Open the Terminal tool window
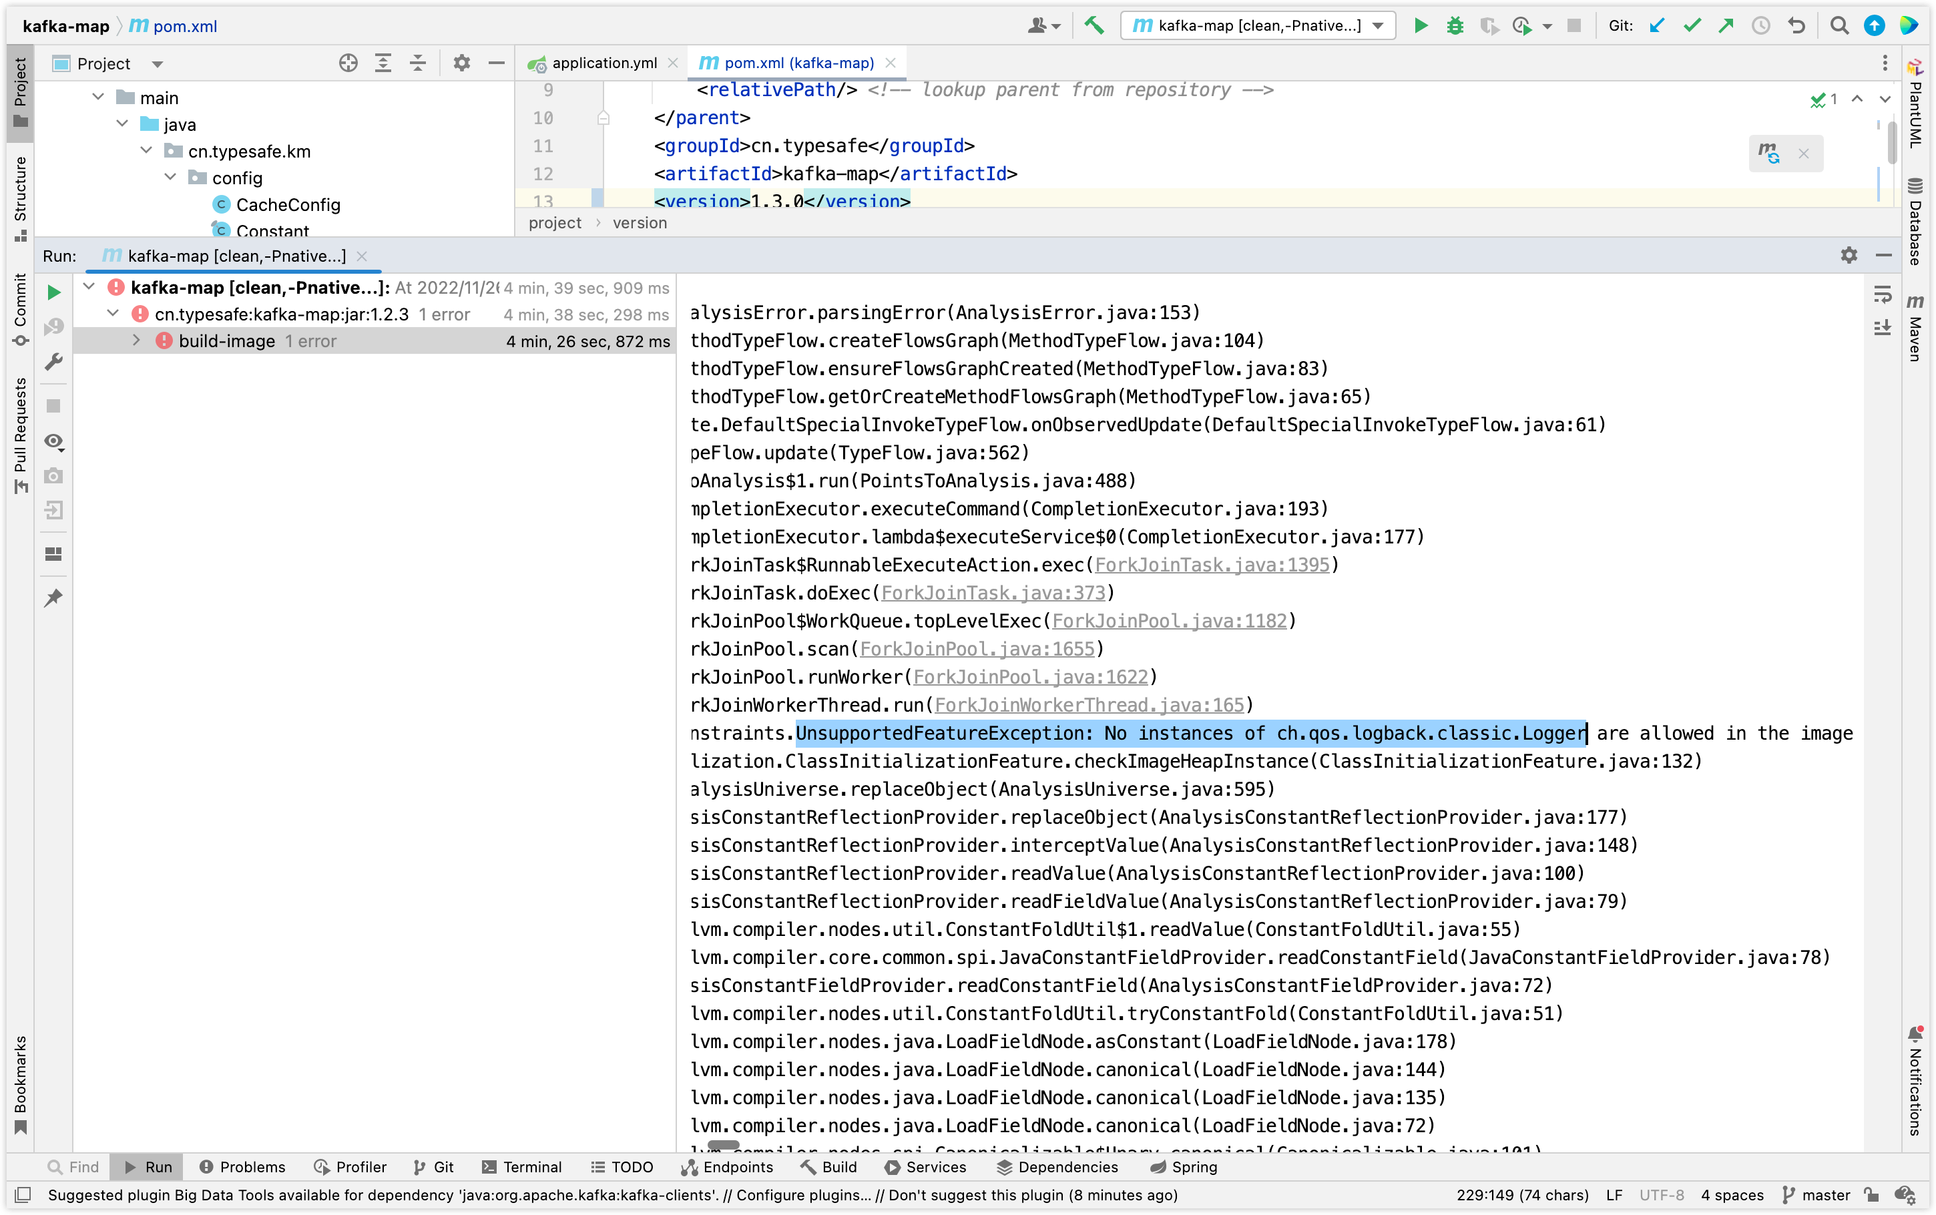This screenshot has width=1936, height=1215. [x=522, y=1167]
